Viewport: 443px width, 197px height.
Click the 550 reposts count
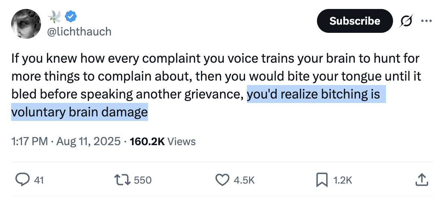tap(143, 180)
